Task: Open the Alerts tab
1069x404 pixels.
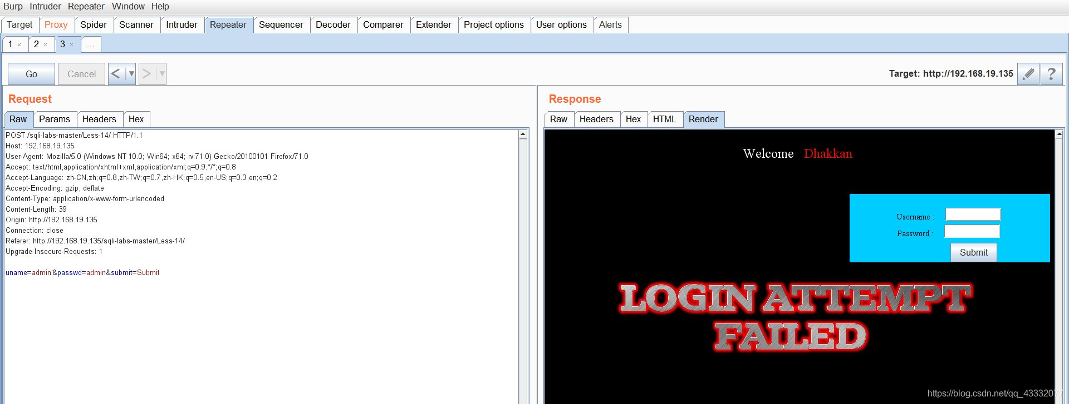Action: tap(611, 25)
